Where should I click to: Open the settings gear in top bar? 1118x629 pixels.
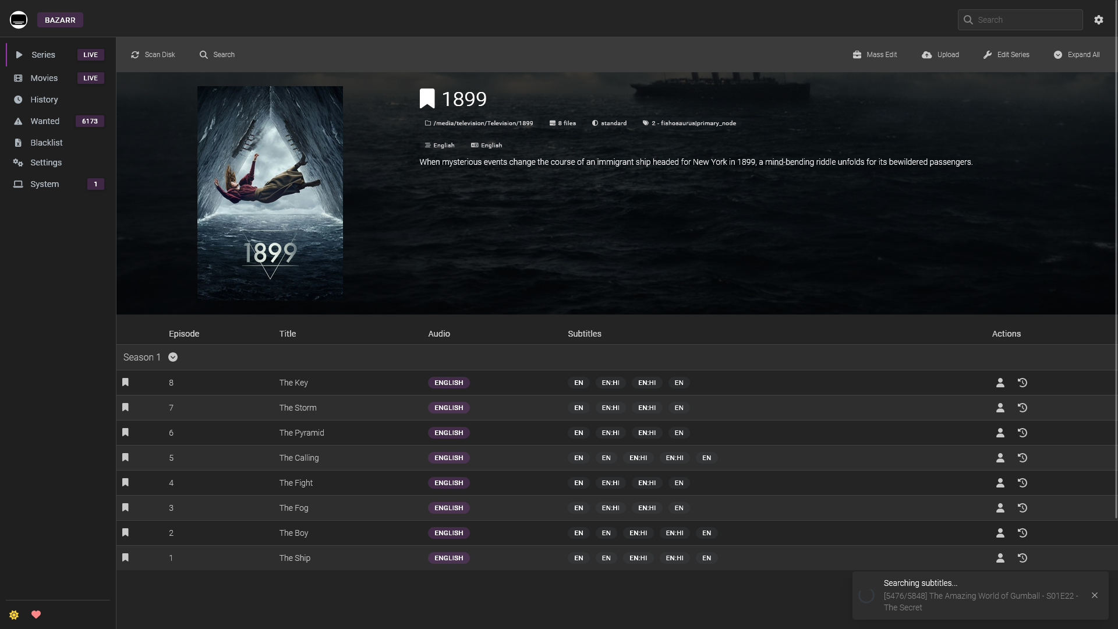pyautogui.click(x=1099, y=20)
